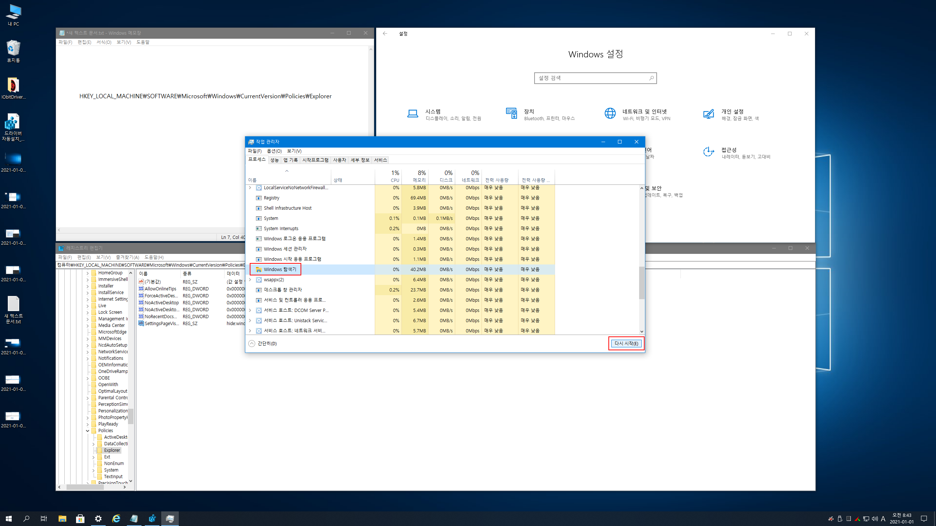Expand DCOM Server service host process

pos(250,310)
